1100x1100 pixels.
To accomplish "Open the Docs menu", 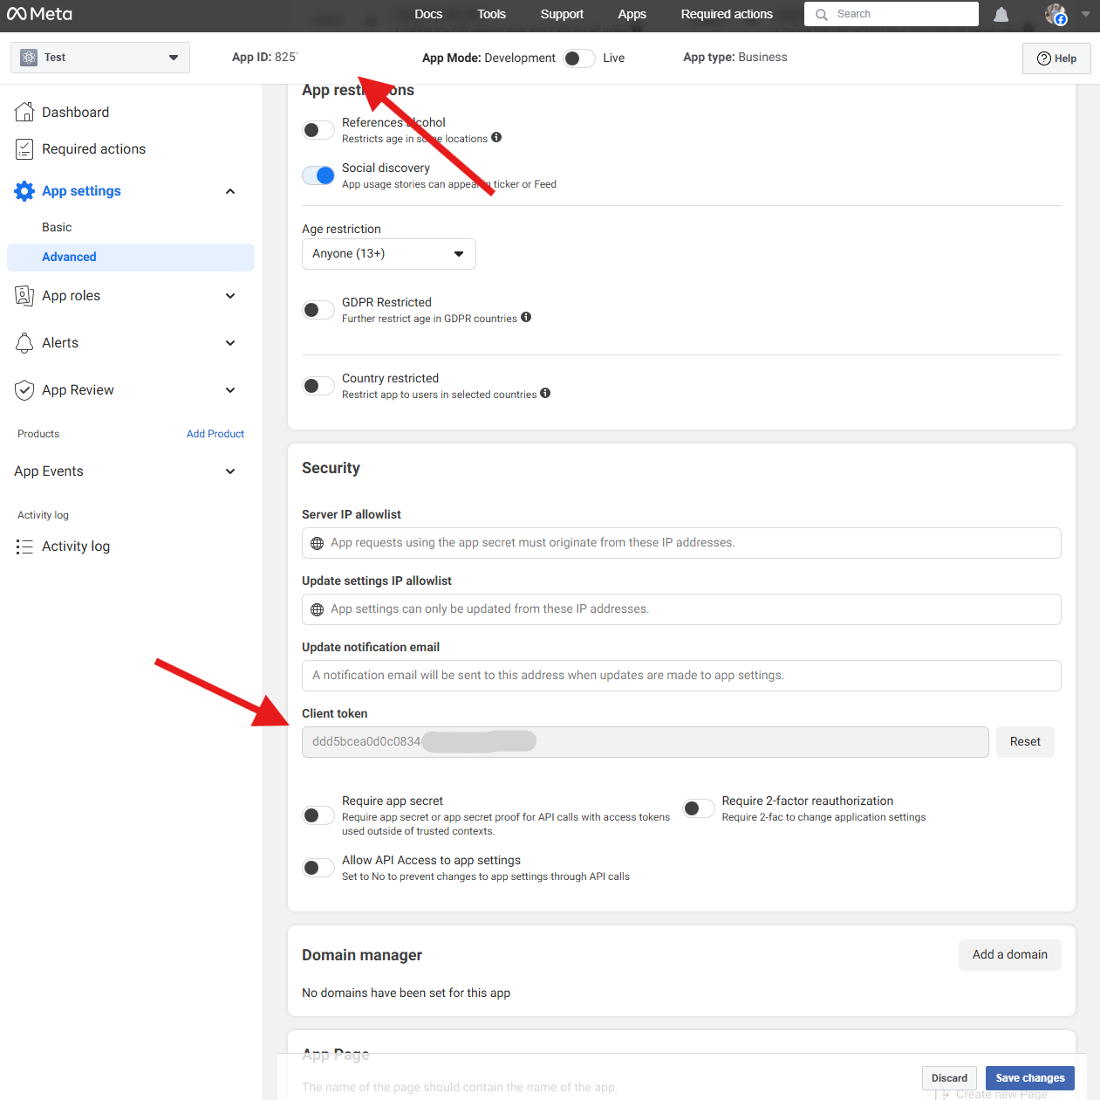I will coord(428,14).
